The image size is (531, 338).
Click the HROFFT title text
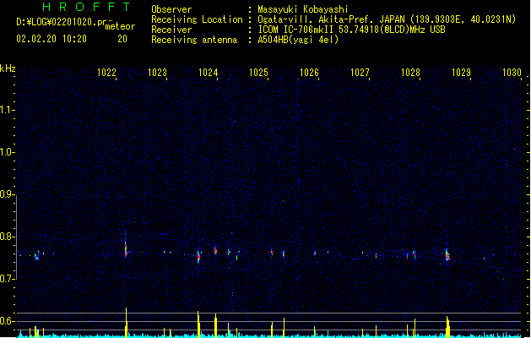click(x=86, y=7)
